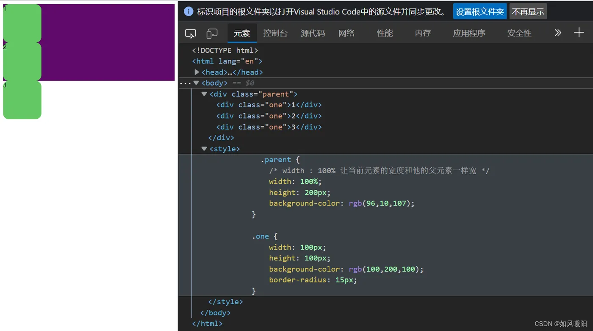Open the 安全性 tab

point(519,33)
